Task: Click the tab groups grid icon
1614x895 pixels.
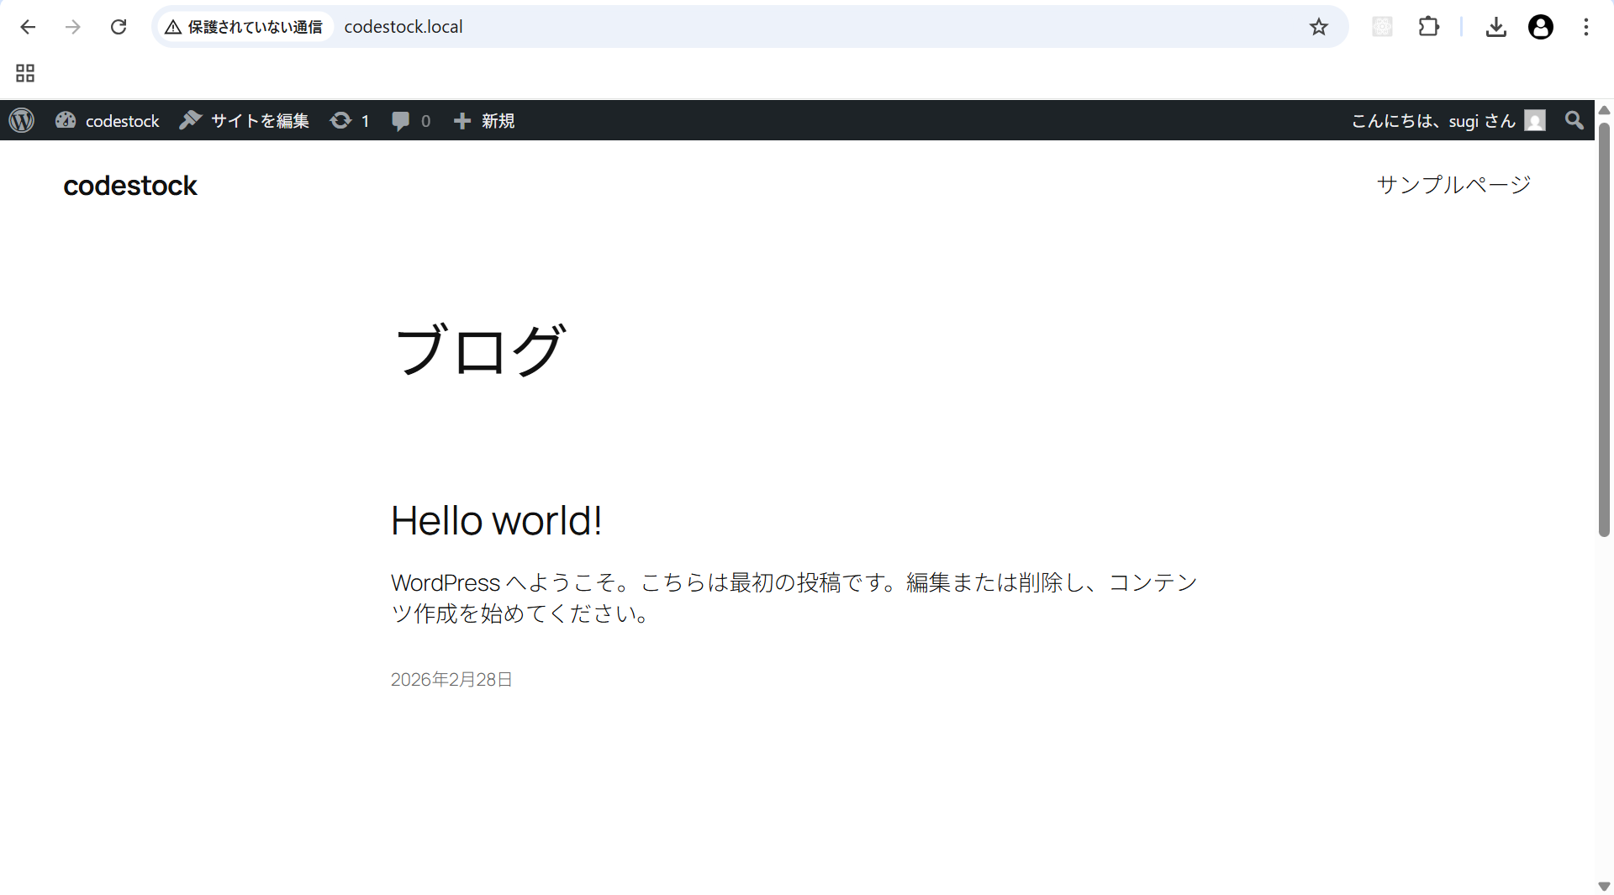Action: click(24, 73)
